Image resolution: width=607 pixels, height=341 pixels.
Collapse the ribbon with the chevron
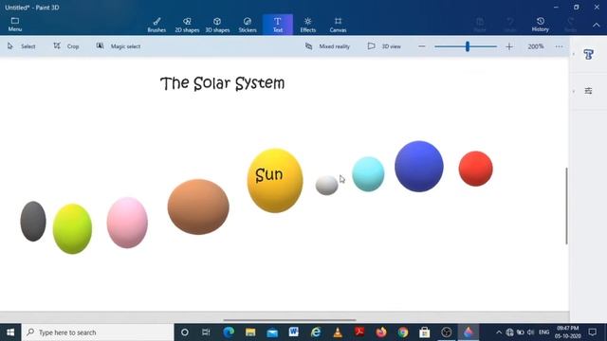point(597,25)
